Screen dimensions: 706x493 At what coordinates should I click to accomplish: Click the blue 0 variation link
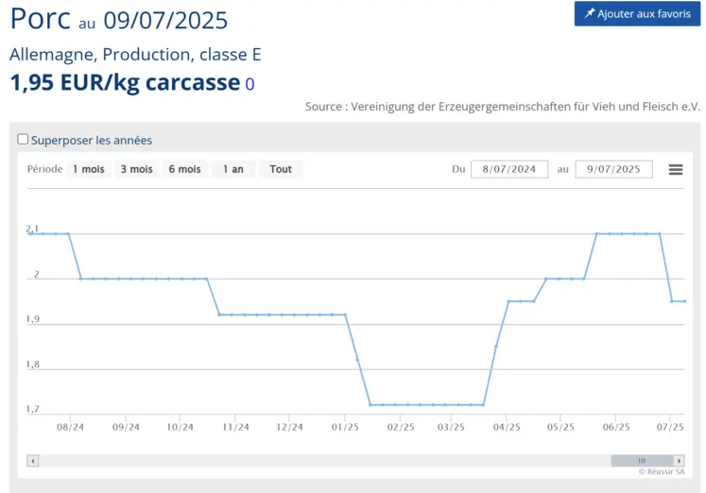pyautogui.click(x=250, y=84)
